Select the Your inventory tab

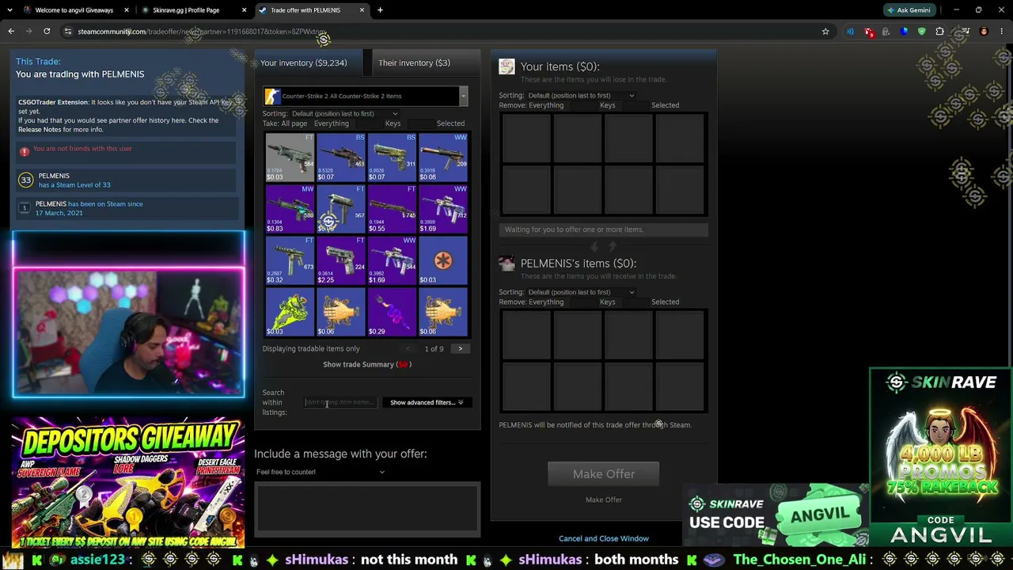tap(309, 63)
